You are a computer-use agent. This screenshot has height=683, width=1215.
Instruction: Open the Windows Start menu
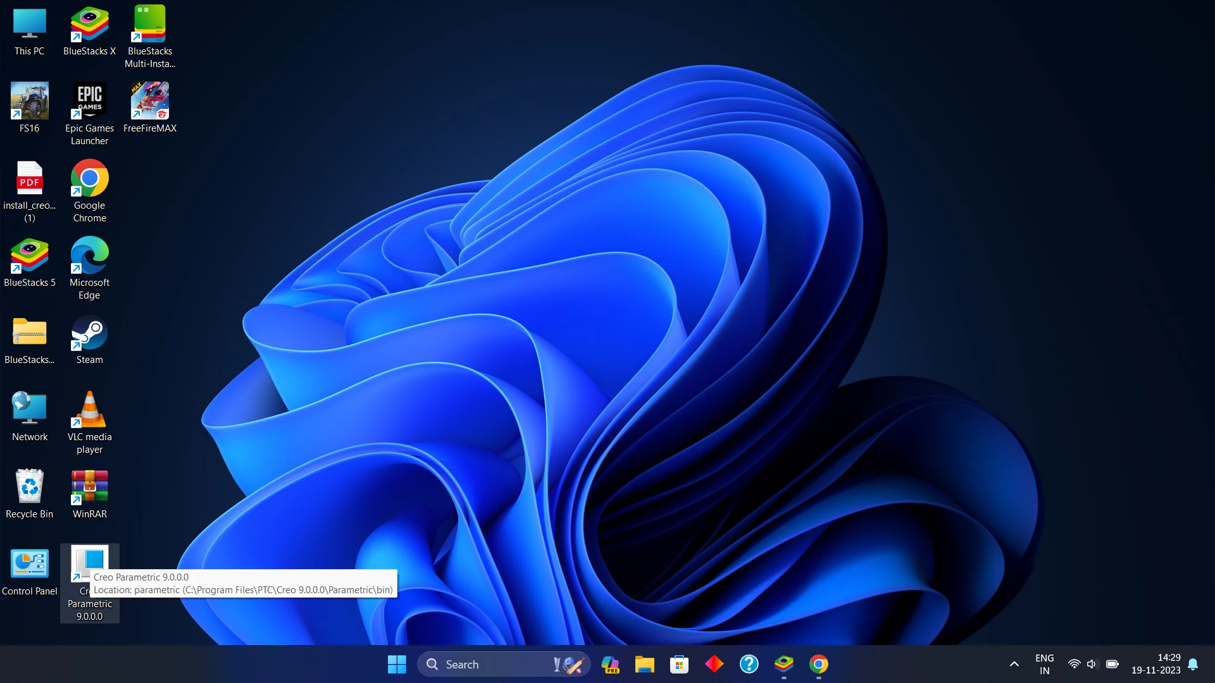[x=397, y=664]
